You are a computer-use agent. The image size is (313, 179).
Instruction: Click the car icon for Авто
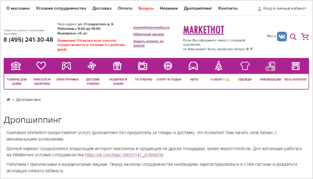tap(193, 66)
